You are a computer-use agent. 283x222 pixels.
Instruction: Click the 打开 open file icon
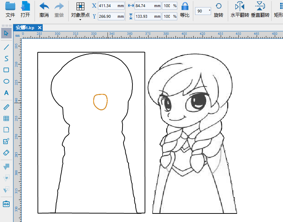coord(25,6)
